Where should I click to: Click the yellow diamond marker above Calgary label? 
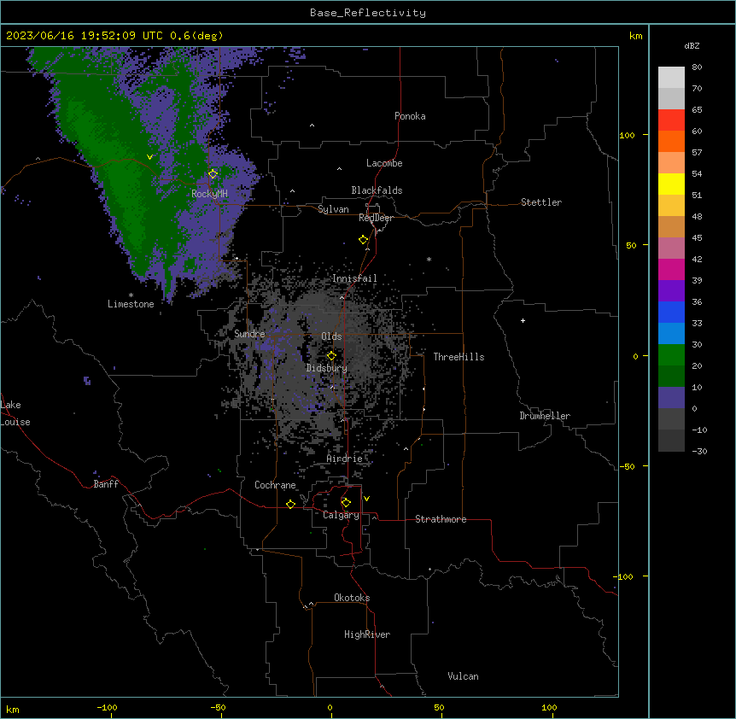[x=346, y=503]
